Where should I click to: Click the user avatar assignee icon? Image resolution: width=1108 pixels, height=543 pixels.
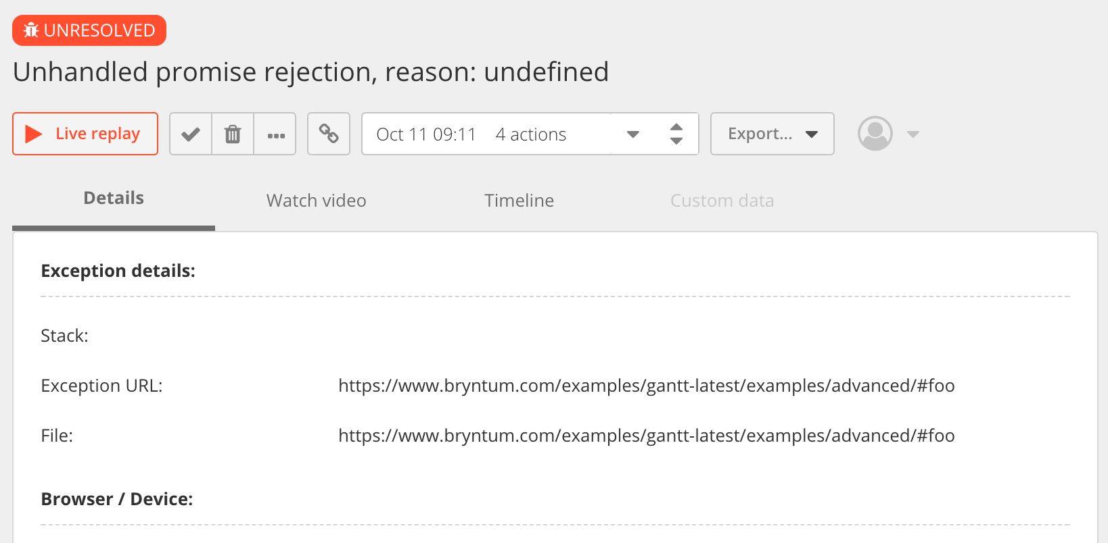[875, 134]
